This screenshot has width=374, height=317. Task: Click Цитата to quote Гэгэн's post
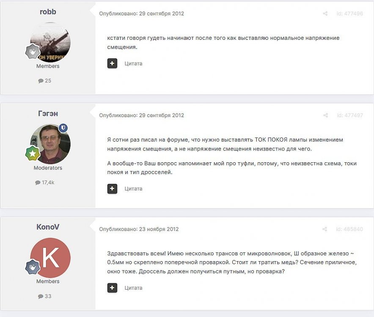[x=133, y=189]
